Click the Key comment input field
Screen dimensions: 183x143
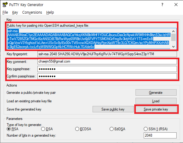pyautogui.click(x=107, y=61)
